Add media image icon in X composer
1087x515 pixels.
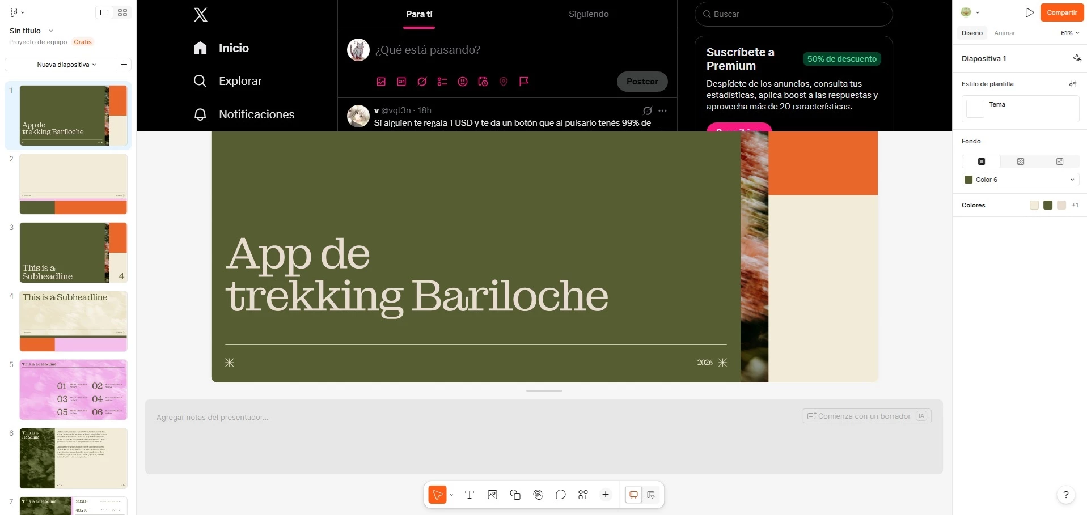pos(381,82)
